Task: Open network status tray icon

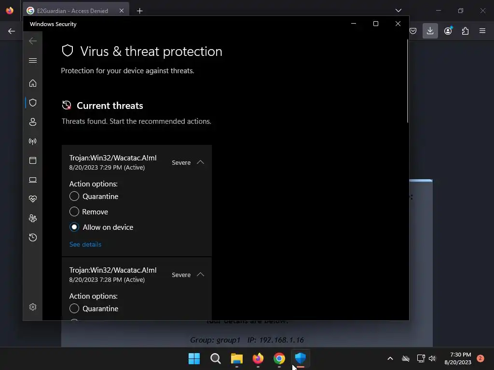Action: [x=421, y=358]
